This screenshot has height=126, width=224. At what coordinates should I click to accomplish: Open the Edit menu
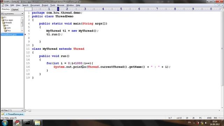(12, 5)
